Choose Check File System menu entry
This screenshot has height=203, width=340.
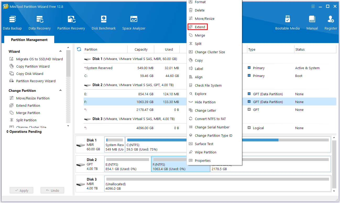coord(214,85)
